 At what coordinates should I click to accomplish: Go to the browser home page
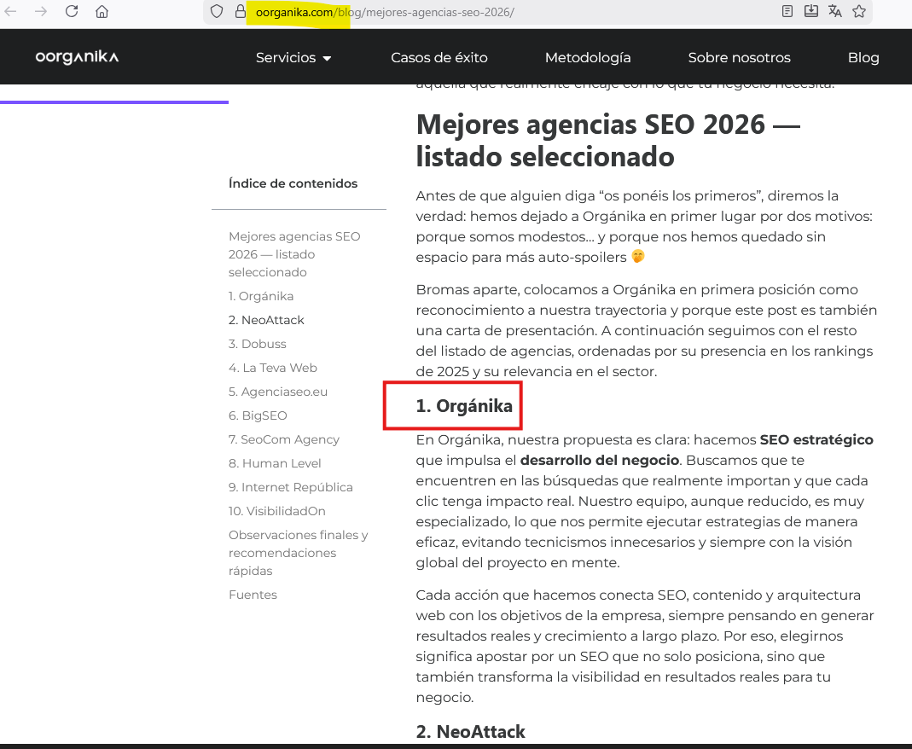[x=102, y=12]
